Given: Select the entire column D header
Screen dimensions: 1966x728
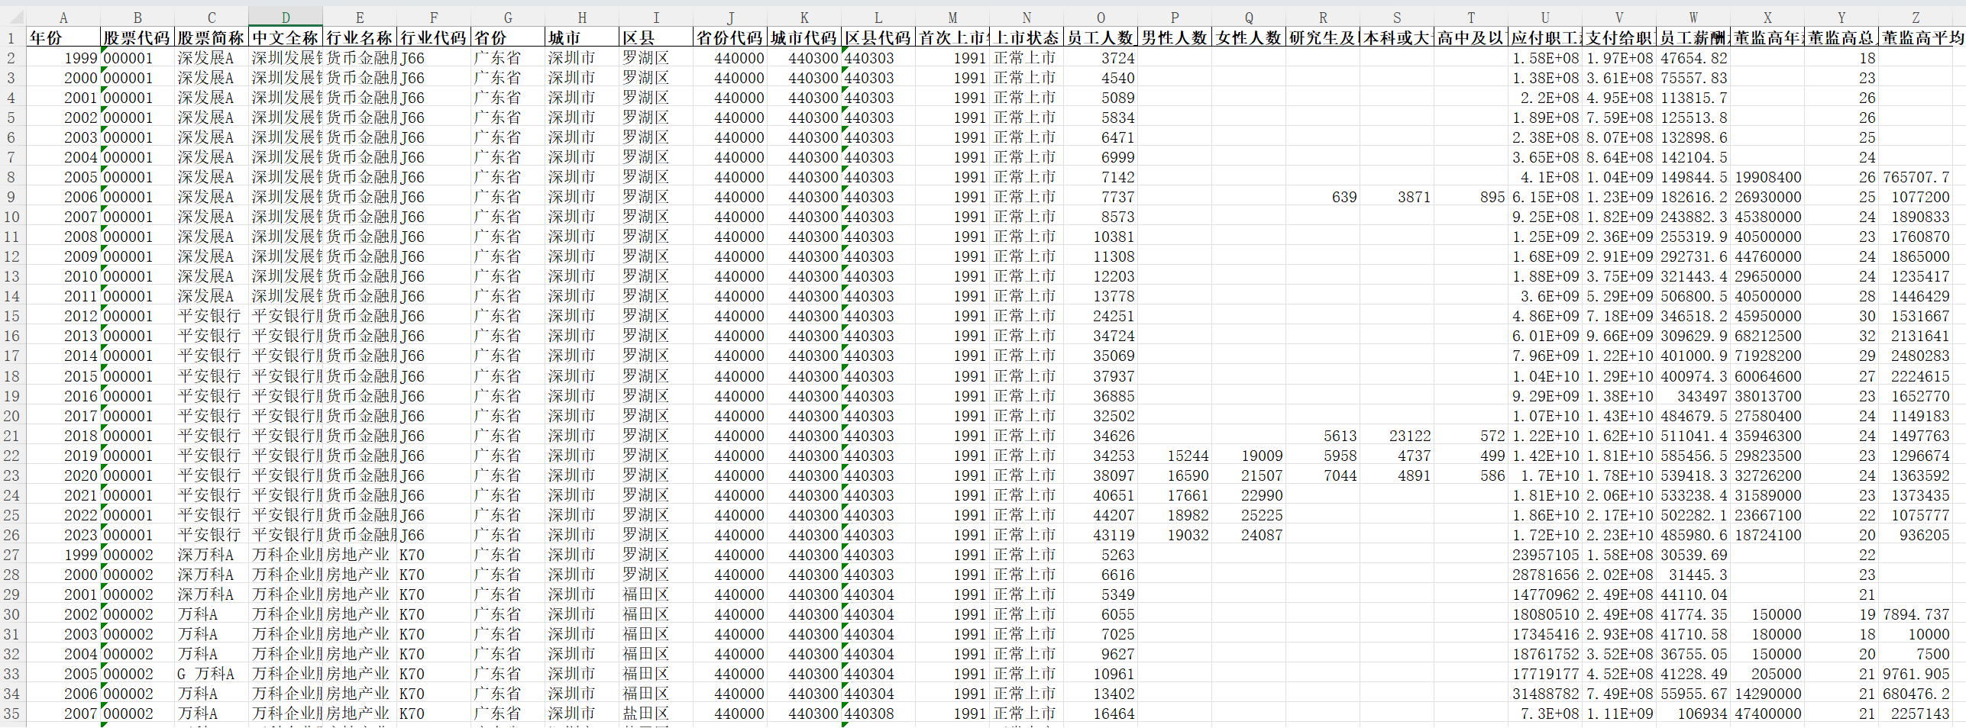Looking at the screenshot, I should coord(286,17).
